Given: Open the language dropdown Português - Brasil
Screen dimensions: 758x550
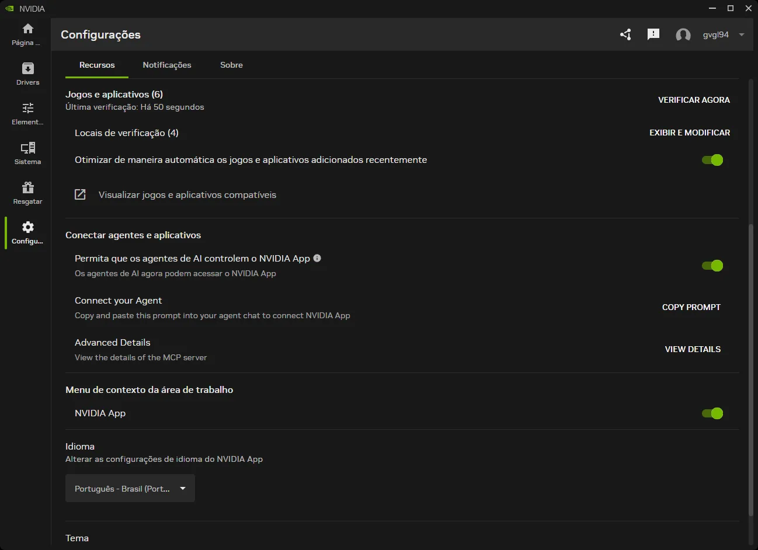Looking at the screenshot, I should click(x=130, y=488).
